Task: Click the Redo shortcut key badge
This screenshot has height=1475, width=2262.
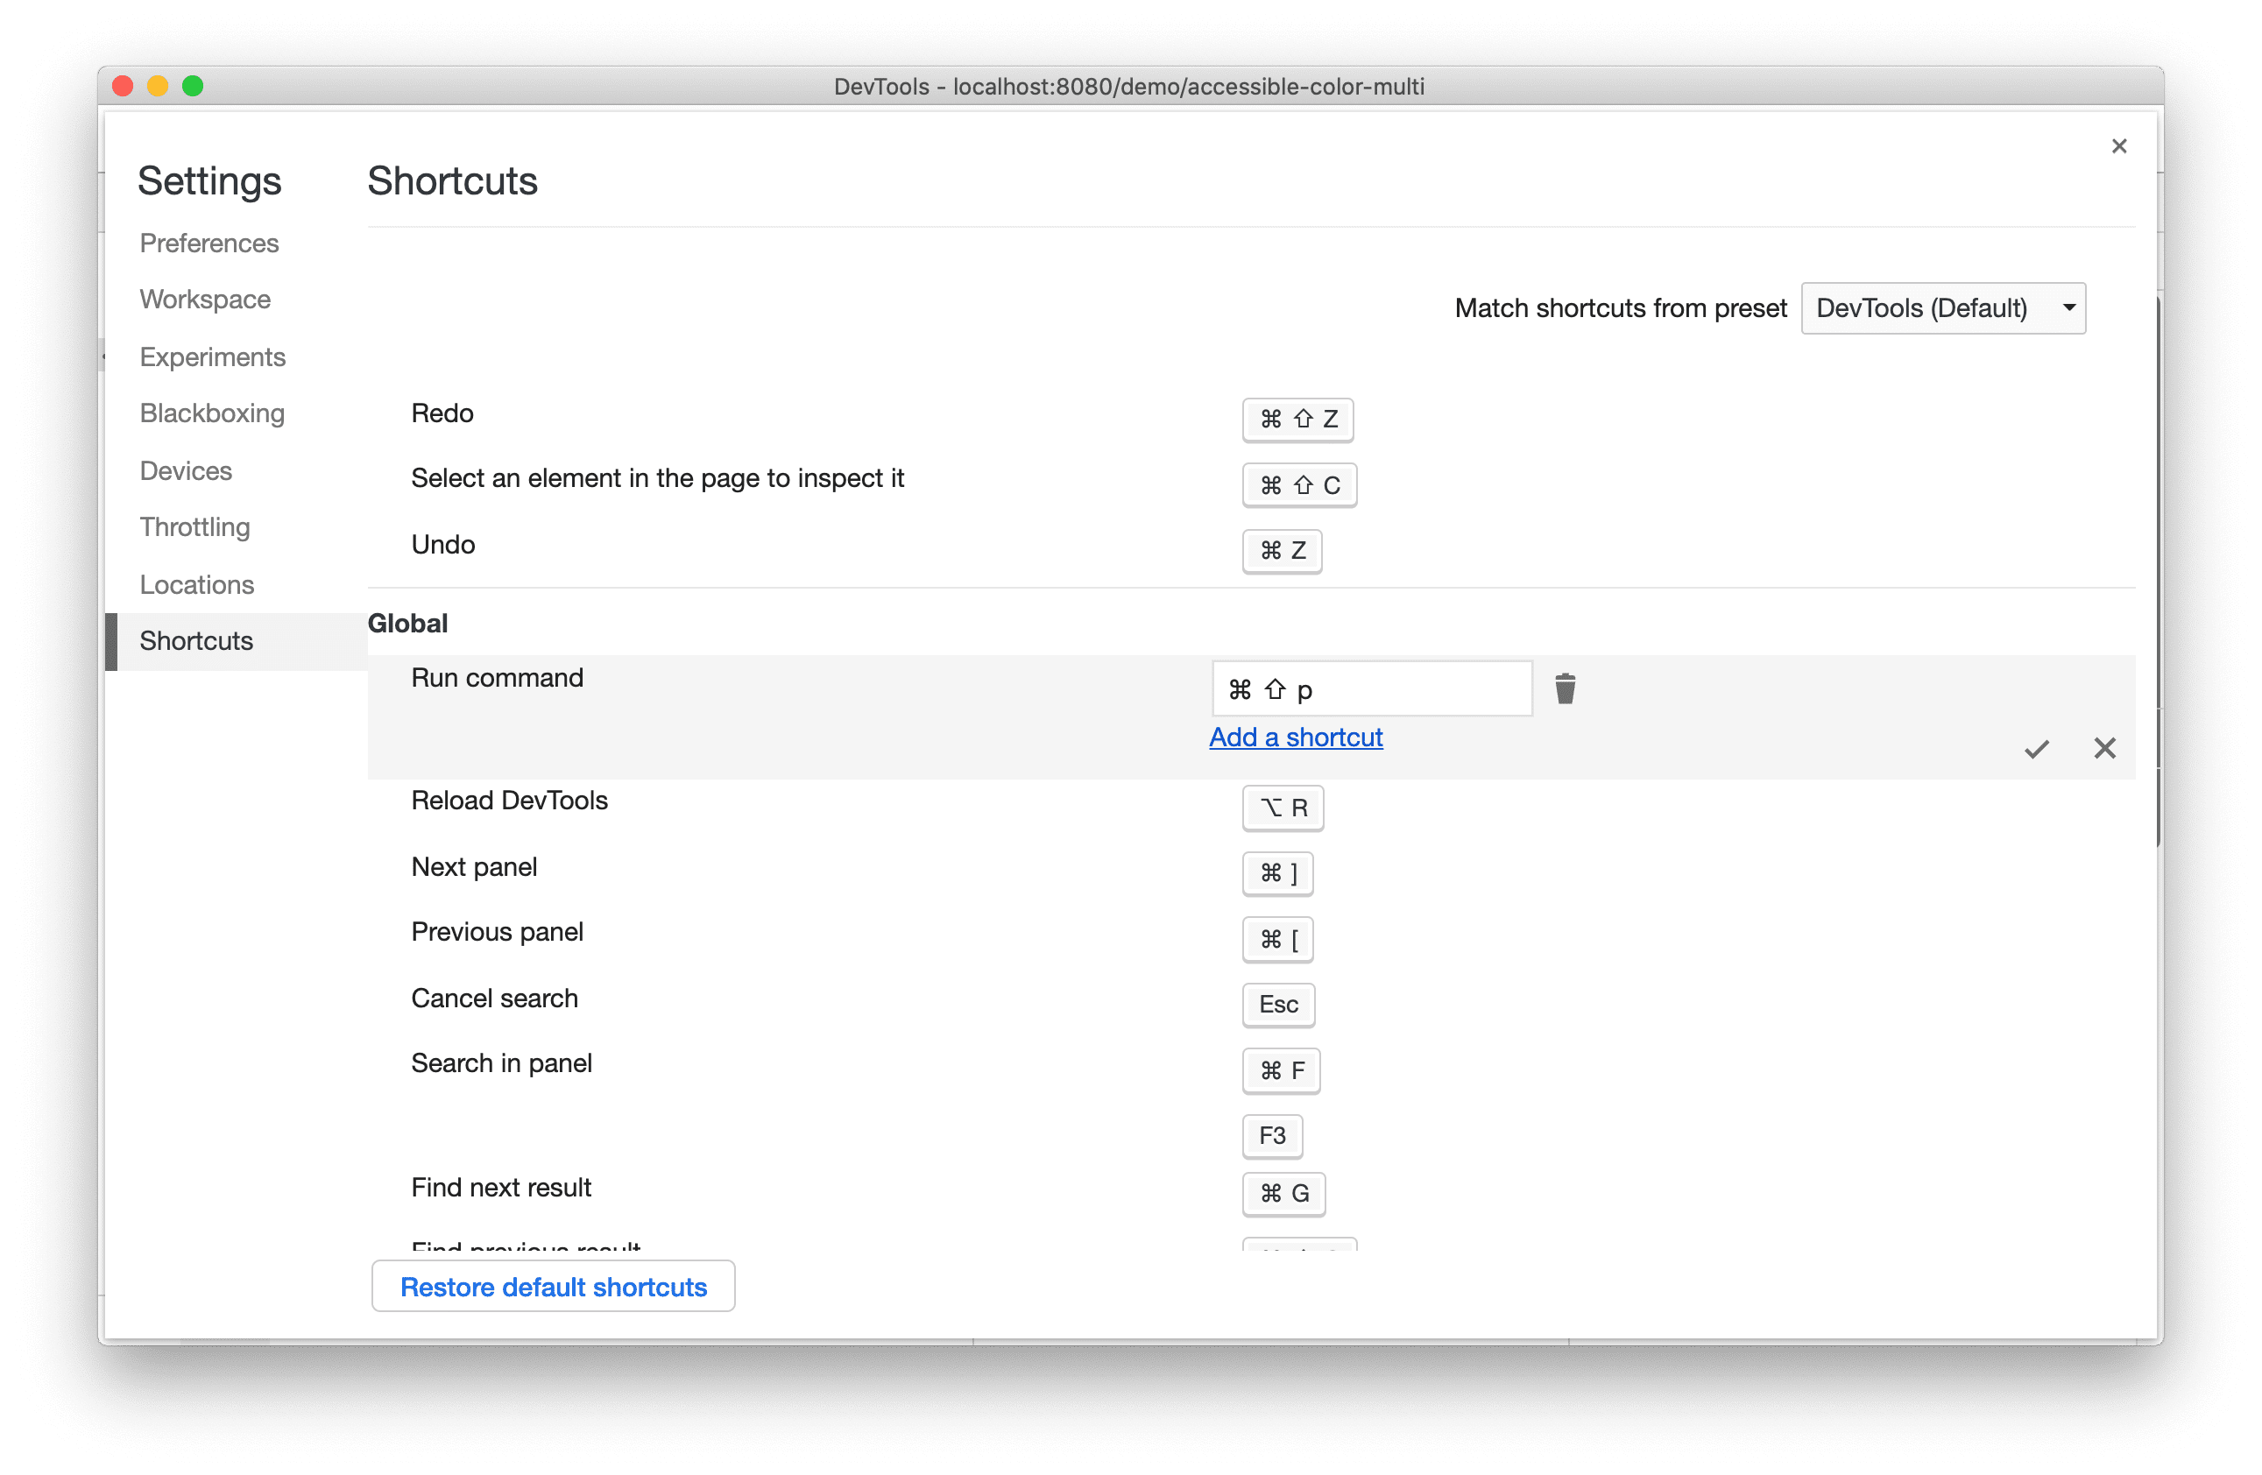Action: coord(1296,417)
